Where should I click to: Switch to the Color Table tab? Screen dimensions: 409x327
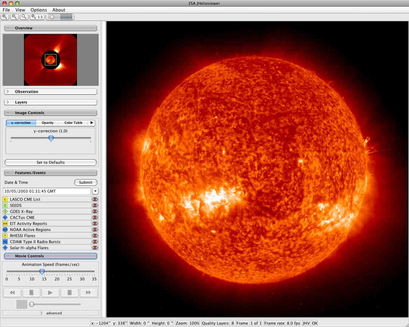click(x=73, y=123)
